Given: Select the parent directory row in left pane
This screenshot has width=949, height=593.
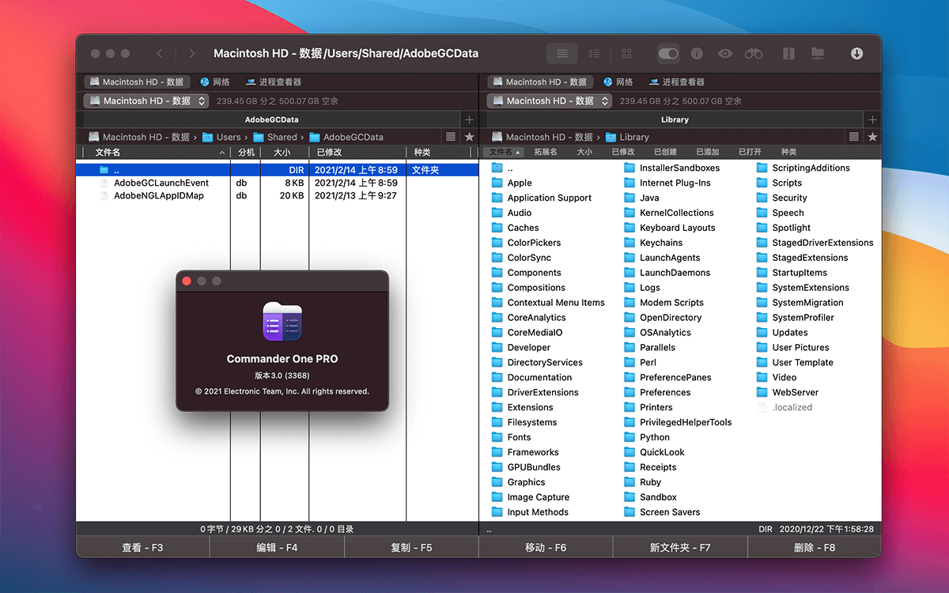Looking at the screenshot, I should [x=277, y=170].
